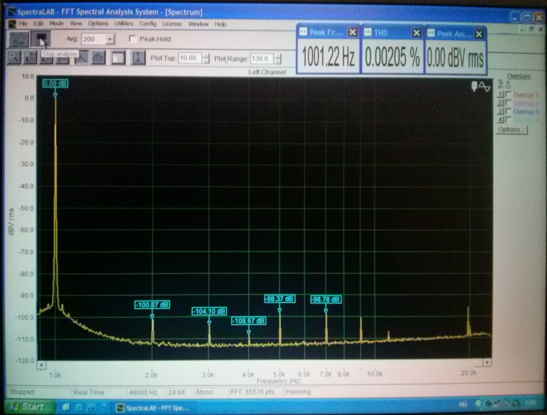Open the Mode menu
The image size is (547, 415).
point(57,23)
